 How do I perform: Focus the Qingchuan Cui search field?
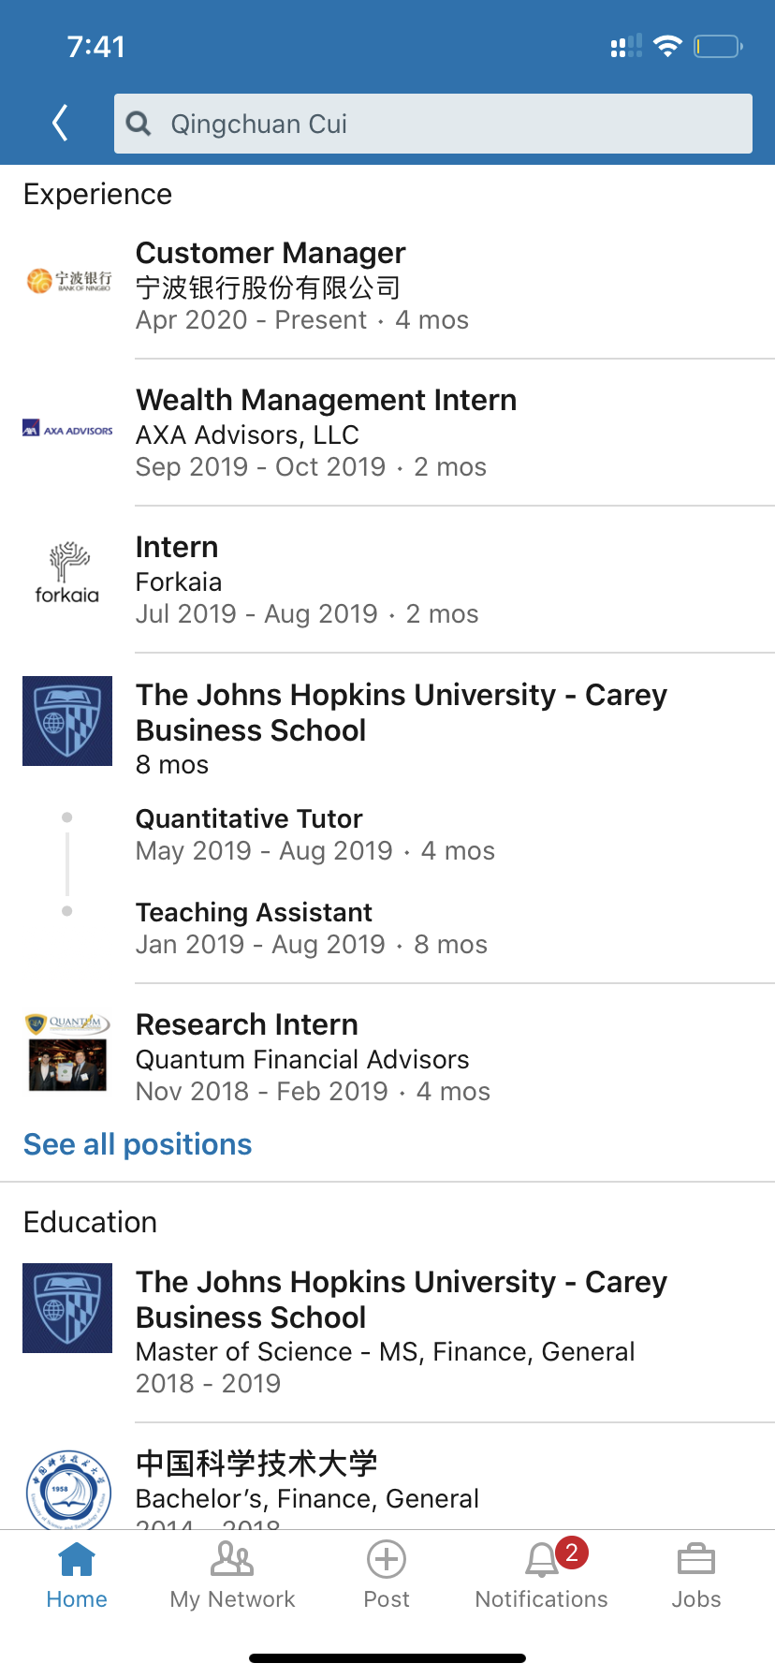tap(433, 124)
